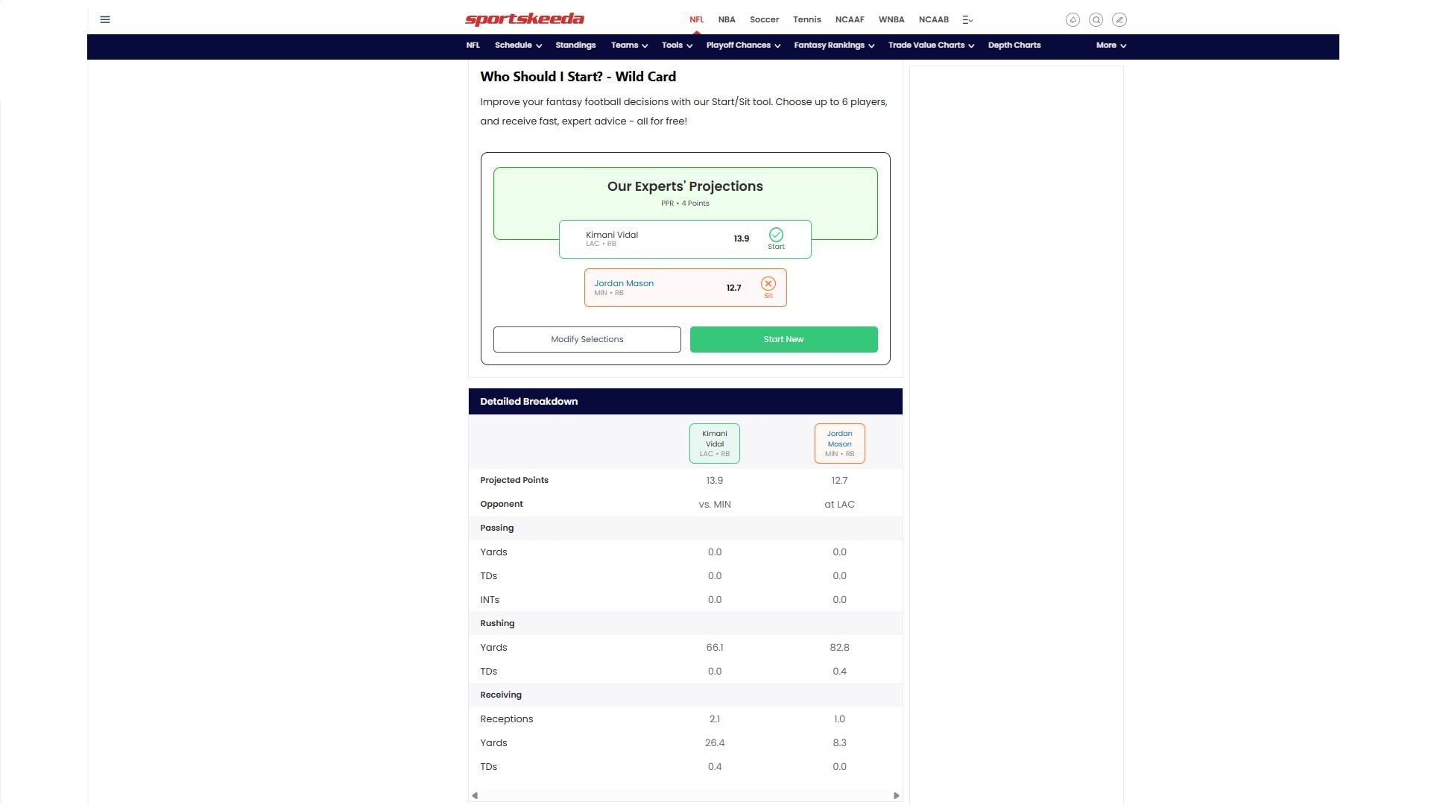Expand the Tools dropdown menu
Viewport: 1431px width, 805px height.
click(x=677, y=45)
